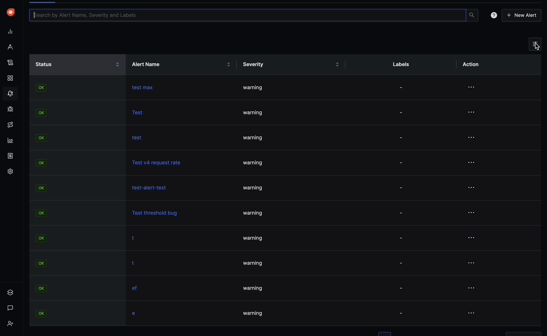547x336 pixels.
Task: Select the Alerts bell sidebar icon
Action: [x=10, y=94]
